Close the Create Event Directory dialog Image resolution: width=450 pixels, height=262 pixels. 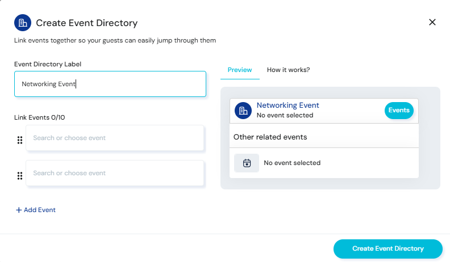click(432, 22)
